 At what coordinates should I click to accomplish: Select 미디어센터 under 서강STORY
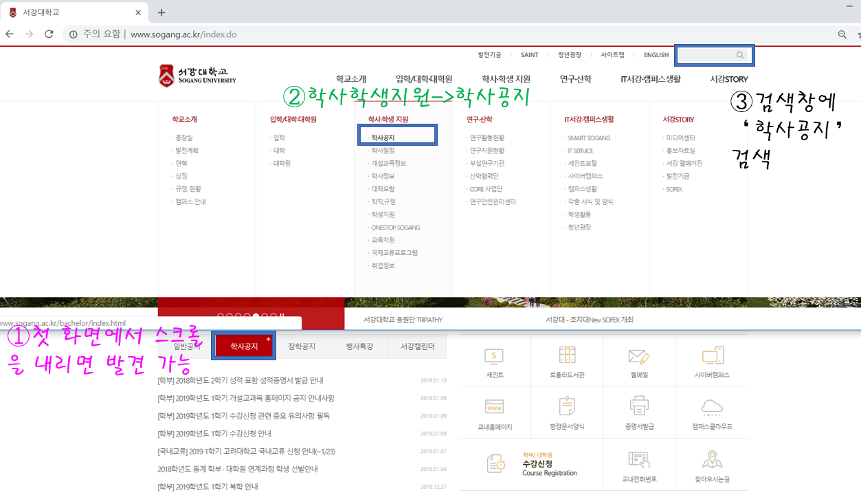pos(680,137)
